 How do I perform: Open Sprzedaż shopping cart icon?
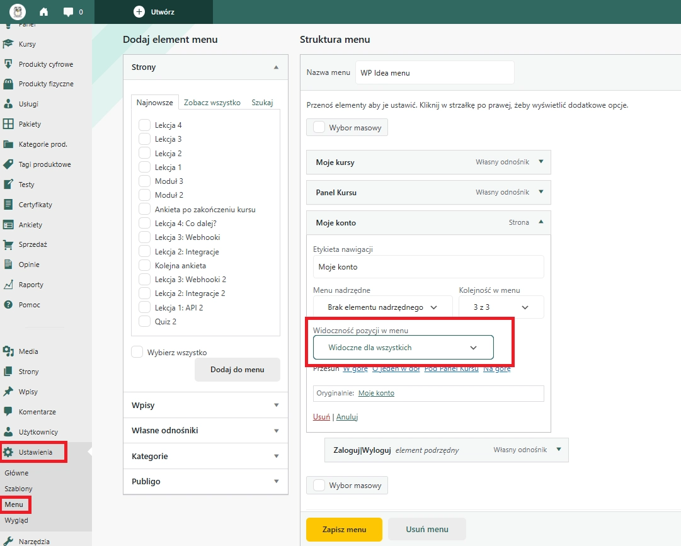pyautogui.click(x=8, y=244)
